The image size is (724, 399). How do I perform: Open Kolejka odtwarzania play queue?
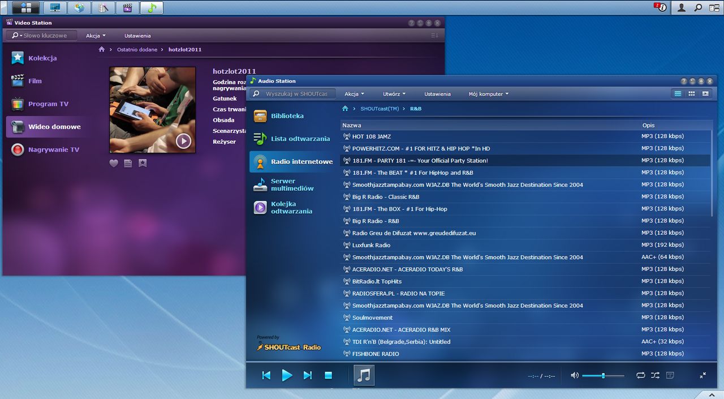pyautogui.click(x=291, y=208)
